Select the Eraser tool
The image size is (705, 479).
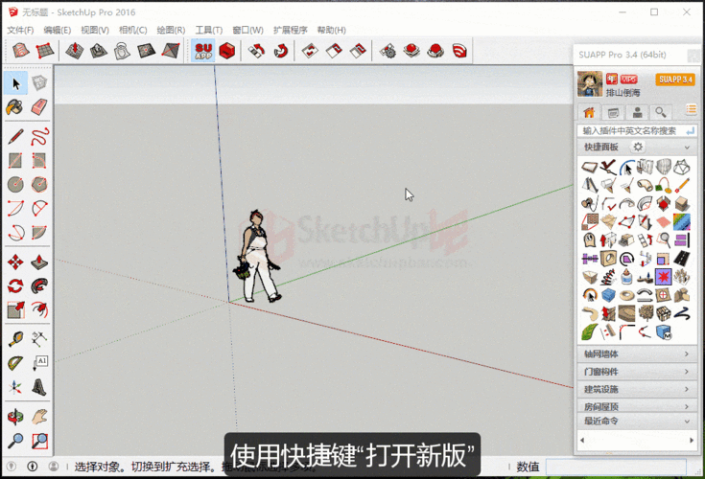(39, 106)
